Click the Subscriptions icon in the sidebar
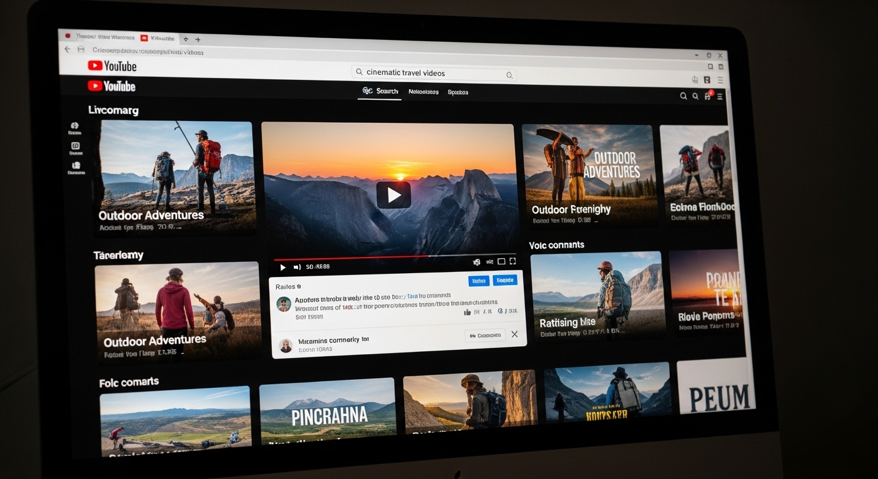The height and width of the screenshot is (479, 878). coord(75,166)
